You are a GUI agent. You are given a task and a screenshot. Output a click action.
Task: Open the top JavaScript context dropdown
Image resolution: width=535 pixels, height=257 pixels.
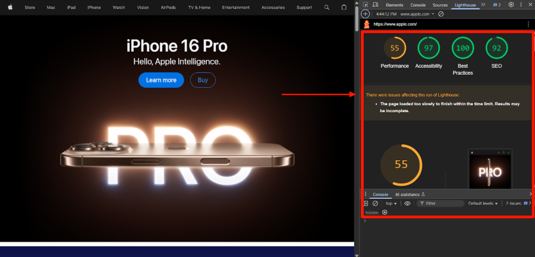click(391, 204)
